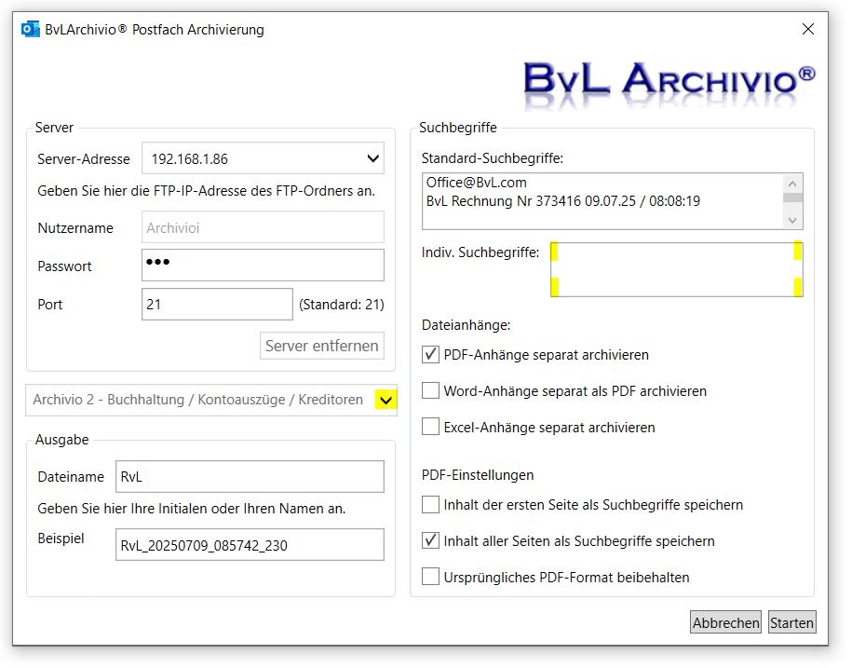The width and height of the screenshot is (852, 668).
Task: Click the Indiv. Suchbegriffe text box
Action: pyautogui.click(x=676, y=270)
